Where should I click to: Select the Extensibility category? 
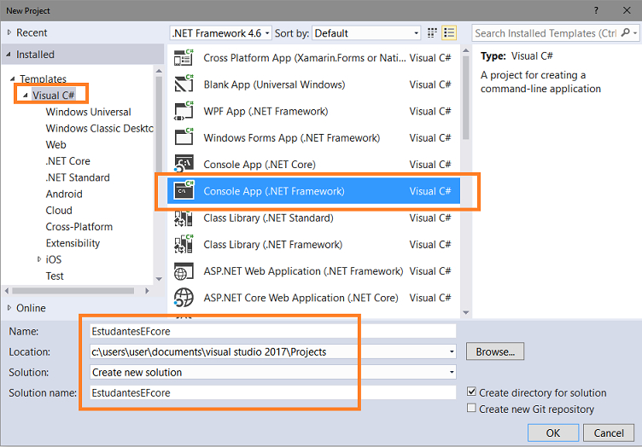pos(73,243)
